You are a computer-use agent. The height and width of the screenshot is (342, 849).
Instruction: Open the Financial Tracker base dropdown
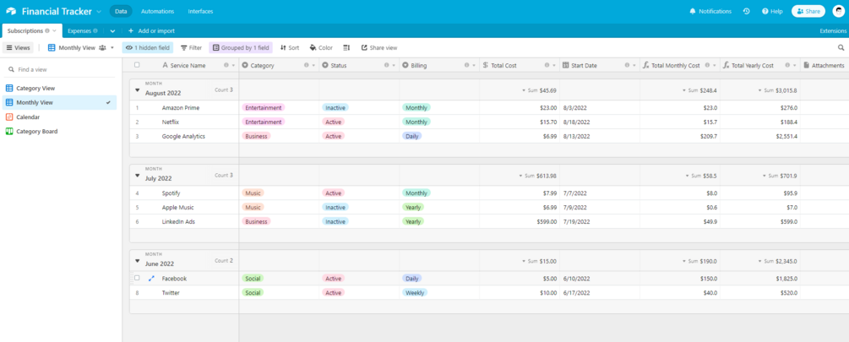pos(98,11)
